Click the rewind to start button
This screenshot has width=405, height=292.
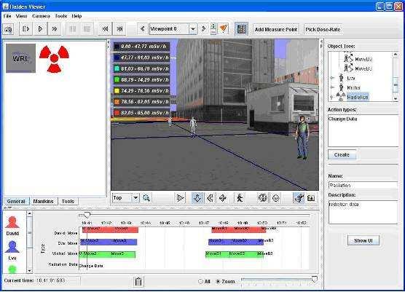[105, 29]
